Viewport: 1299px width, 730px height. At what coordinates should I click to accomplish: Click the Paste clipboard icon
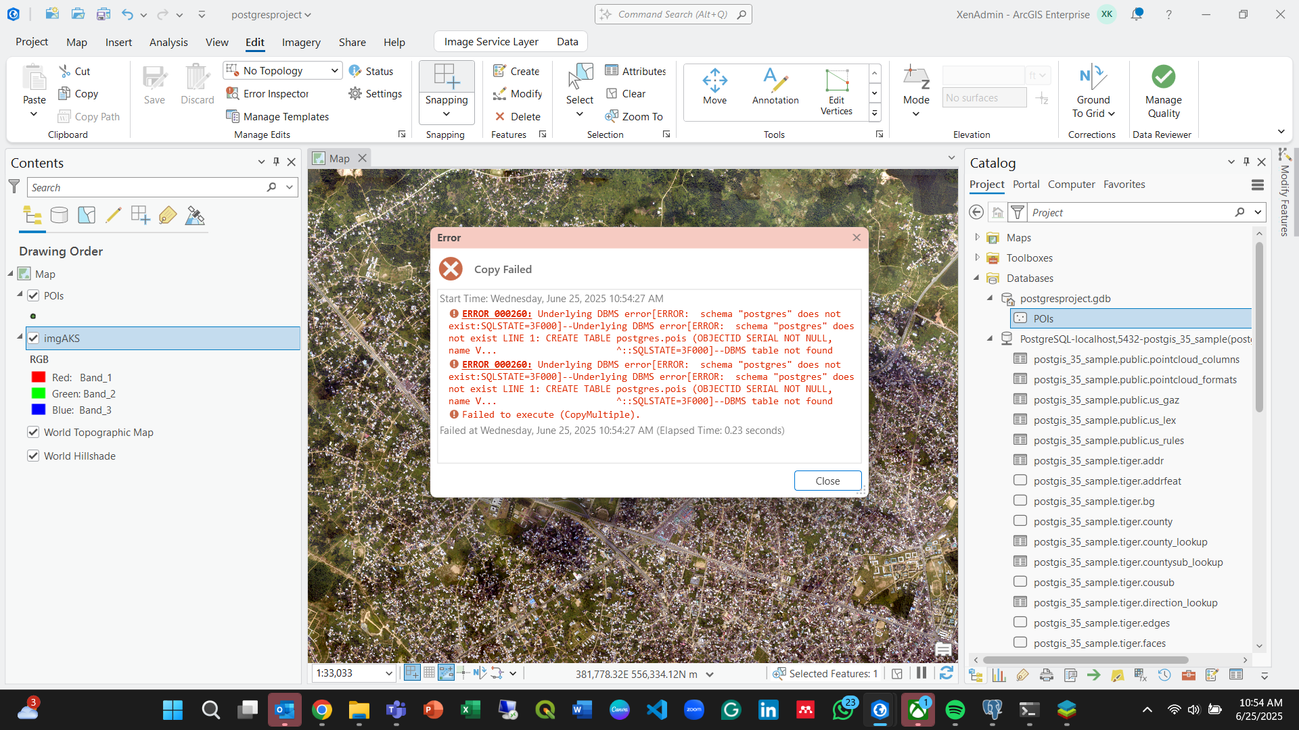(34, 77)
